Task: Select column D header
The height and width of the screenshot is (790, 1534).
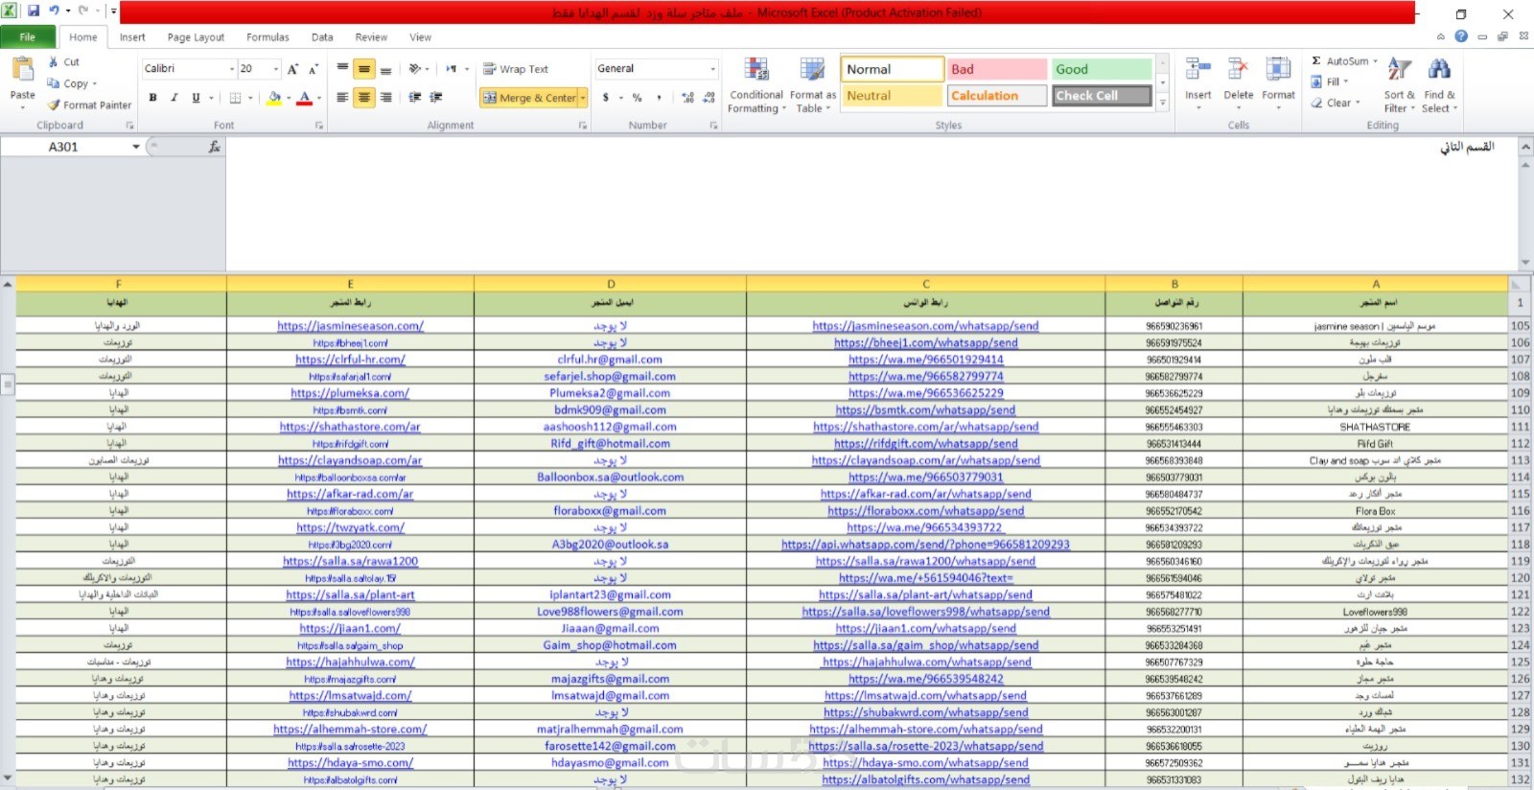Action: coord(610,284)
